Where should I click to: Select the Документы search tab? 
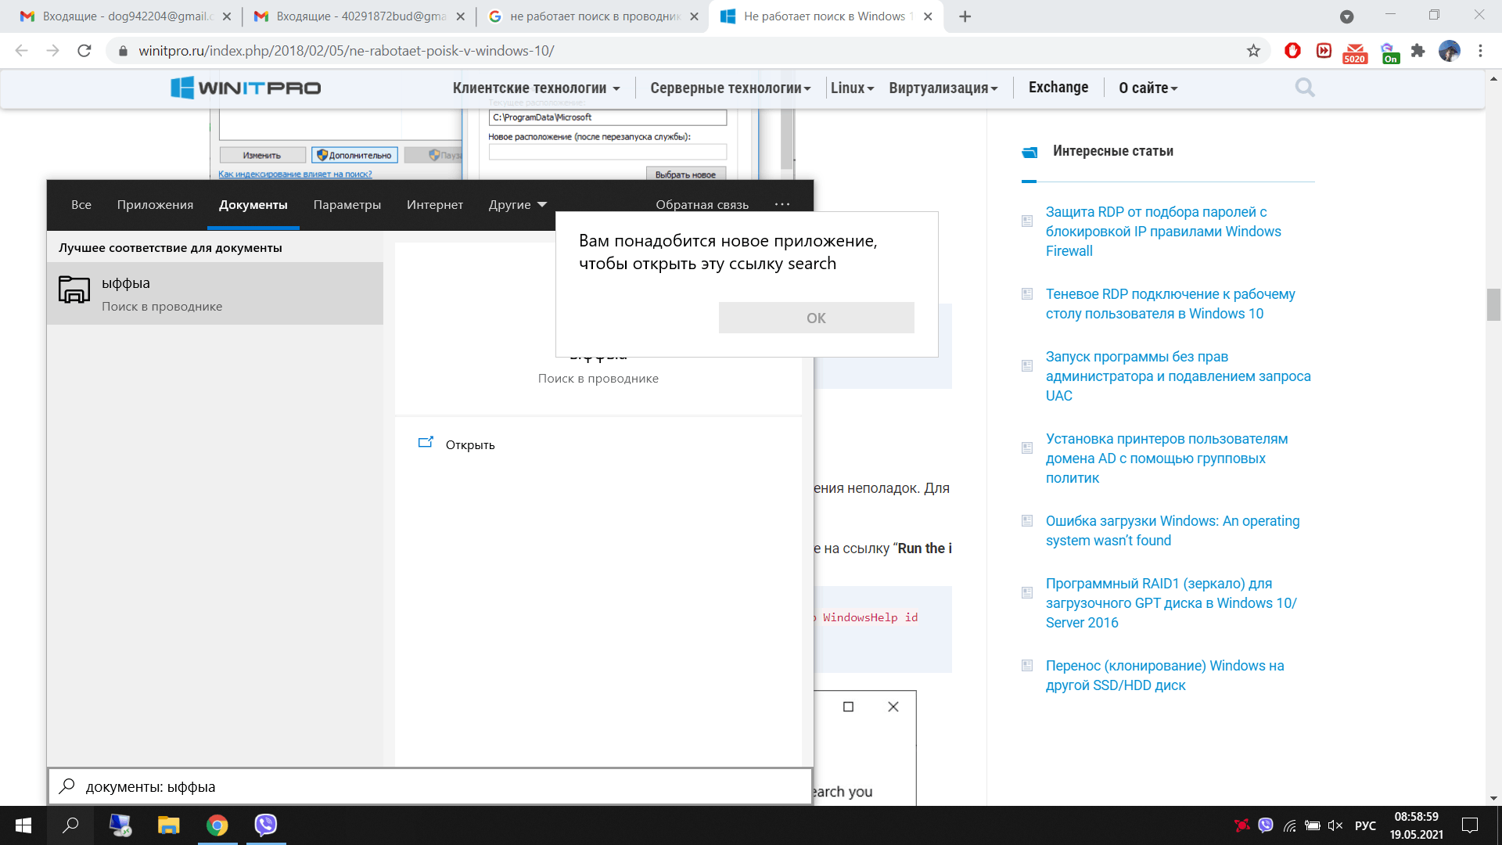coord(253,205)
